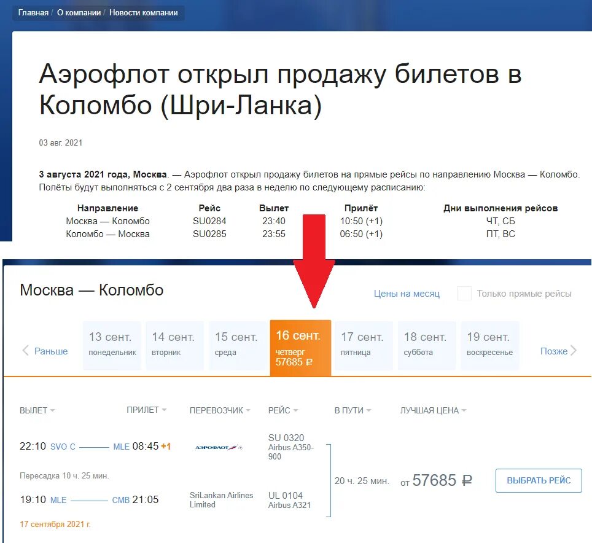Screen dimensions: 592x543
Task: Click the price от 57685 ₽
Action: tap(436, 480)
